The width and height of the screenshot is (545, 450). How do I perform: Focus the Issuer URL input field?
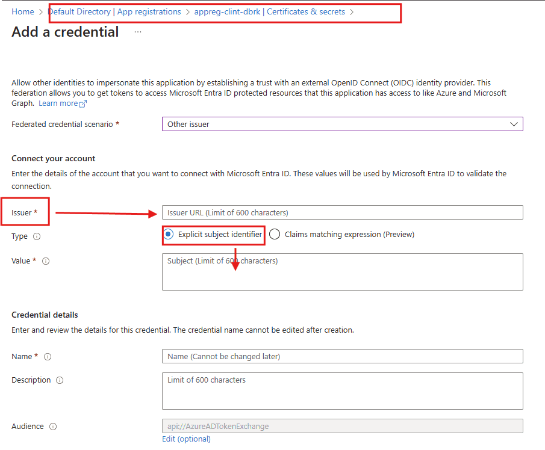coord(342,212)
